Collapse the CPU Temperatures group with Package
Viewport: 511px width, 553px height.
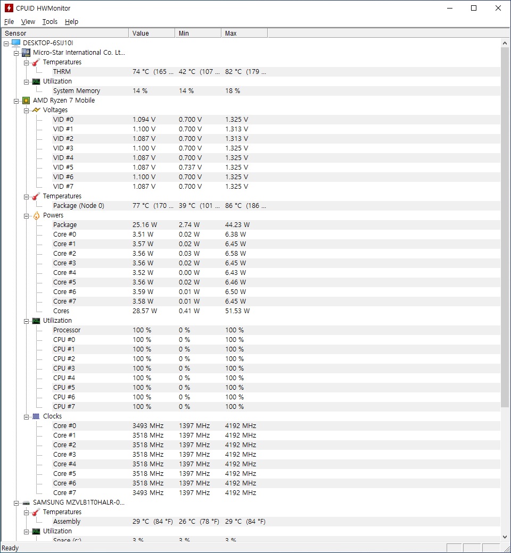pyautogui.click(x=26, y=197)
